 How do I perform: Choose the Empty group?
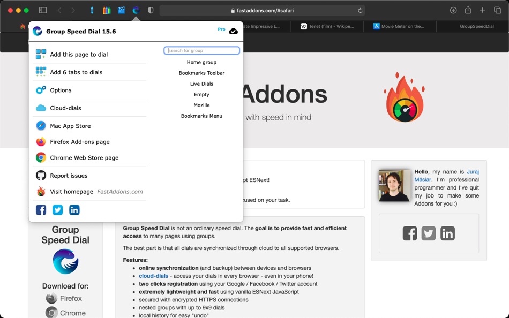[201, 94]
